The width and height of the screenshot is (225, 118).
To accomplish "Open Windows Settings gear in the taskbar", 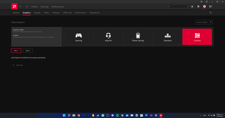I will [x=156, y=115].
